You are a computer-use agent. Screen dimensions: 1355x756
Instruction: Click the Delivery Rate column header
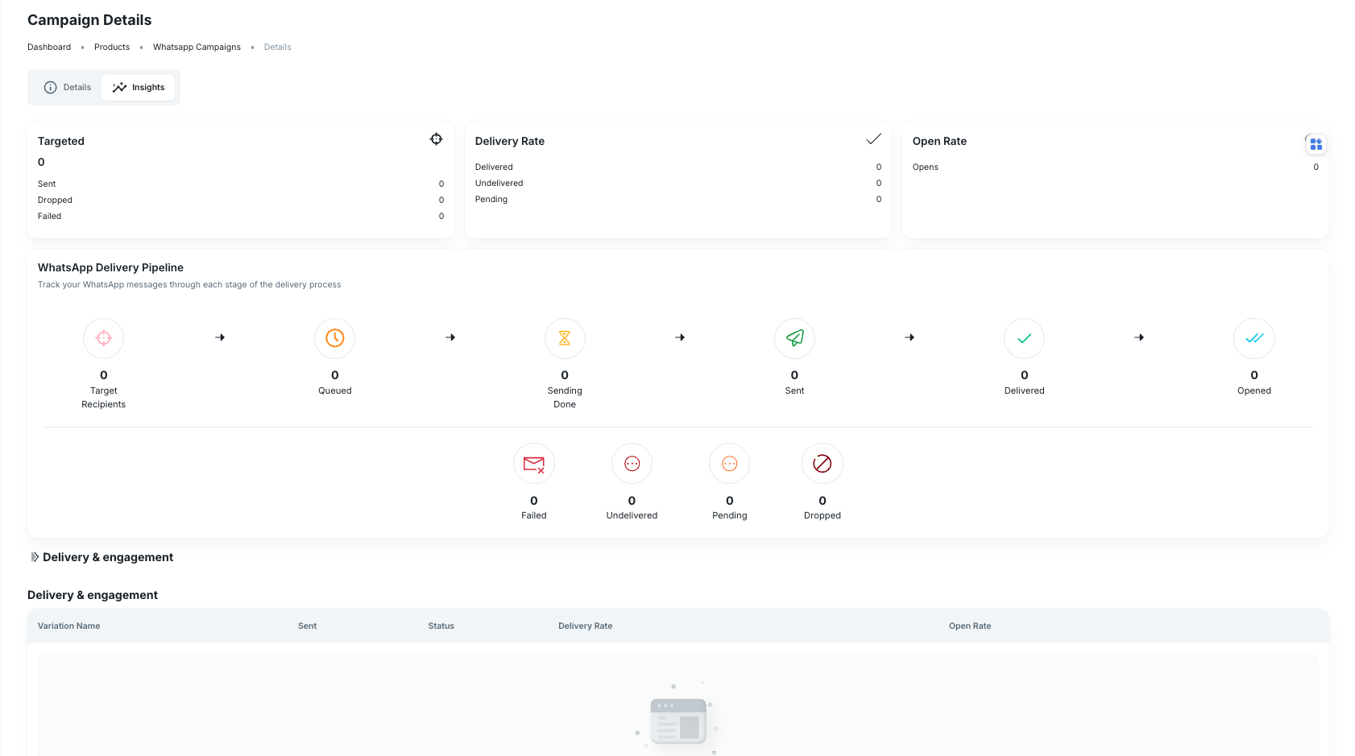585,626
